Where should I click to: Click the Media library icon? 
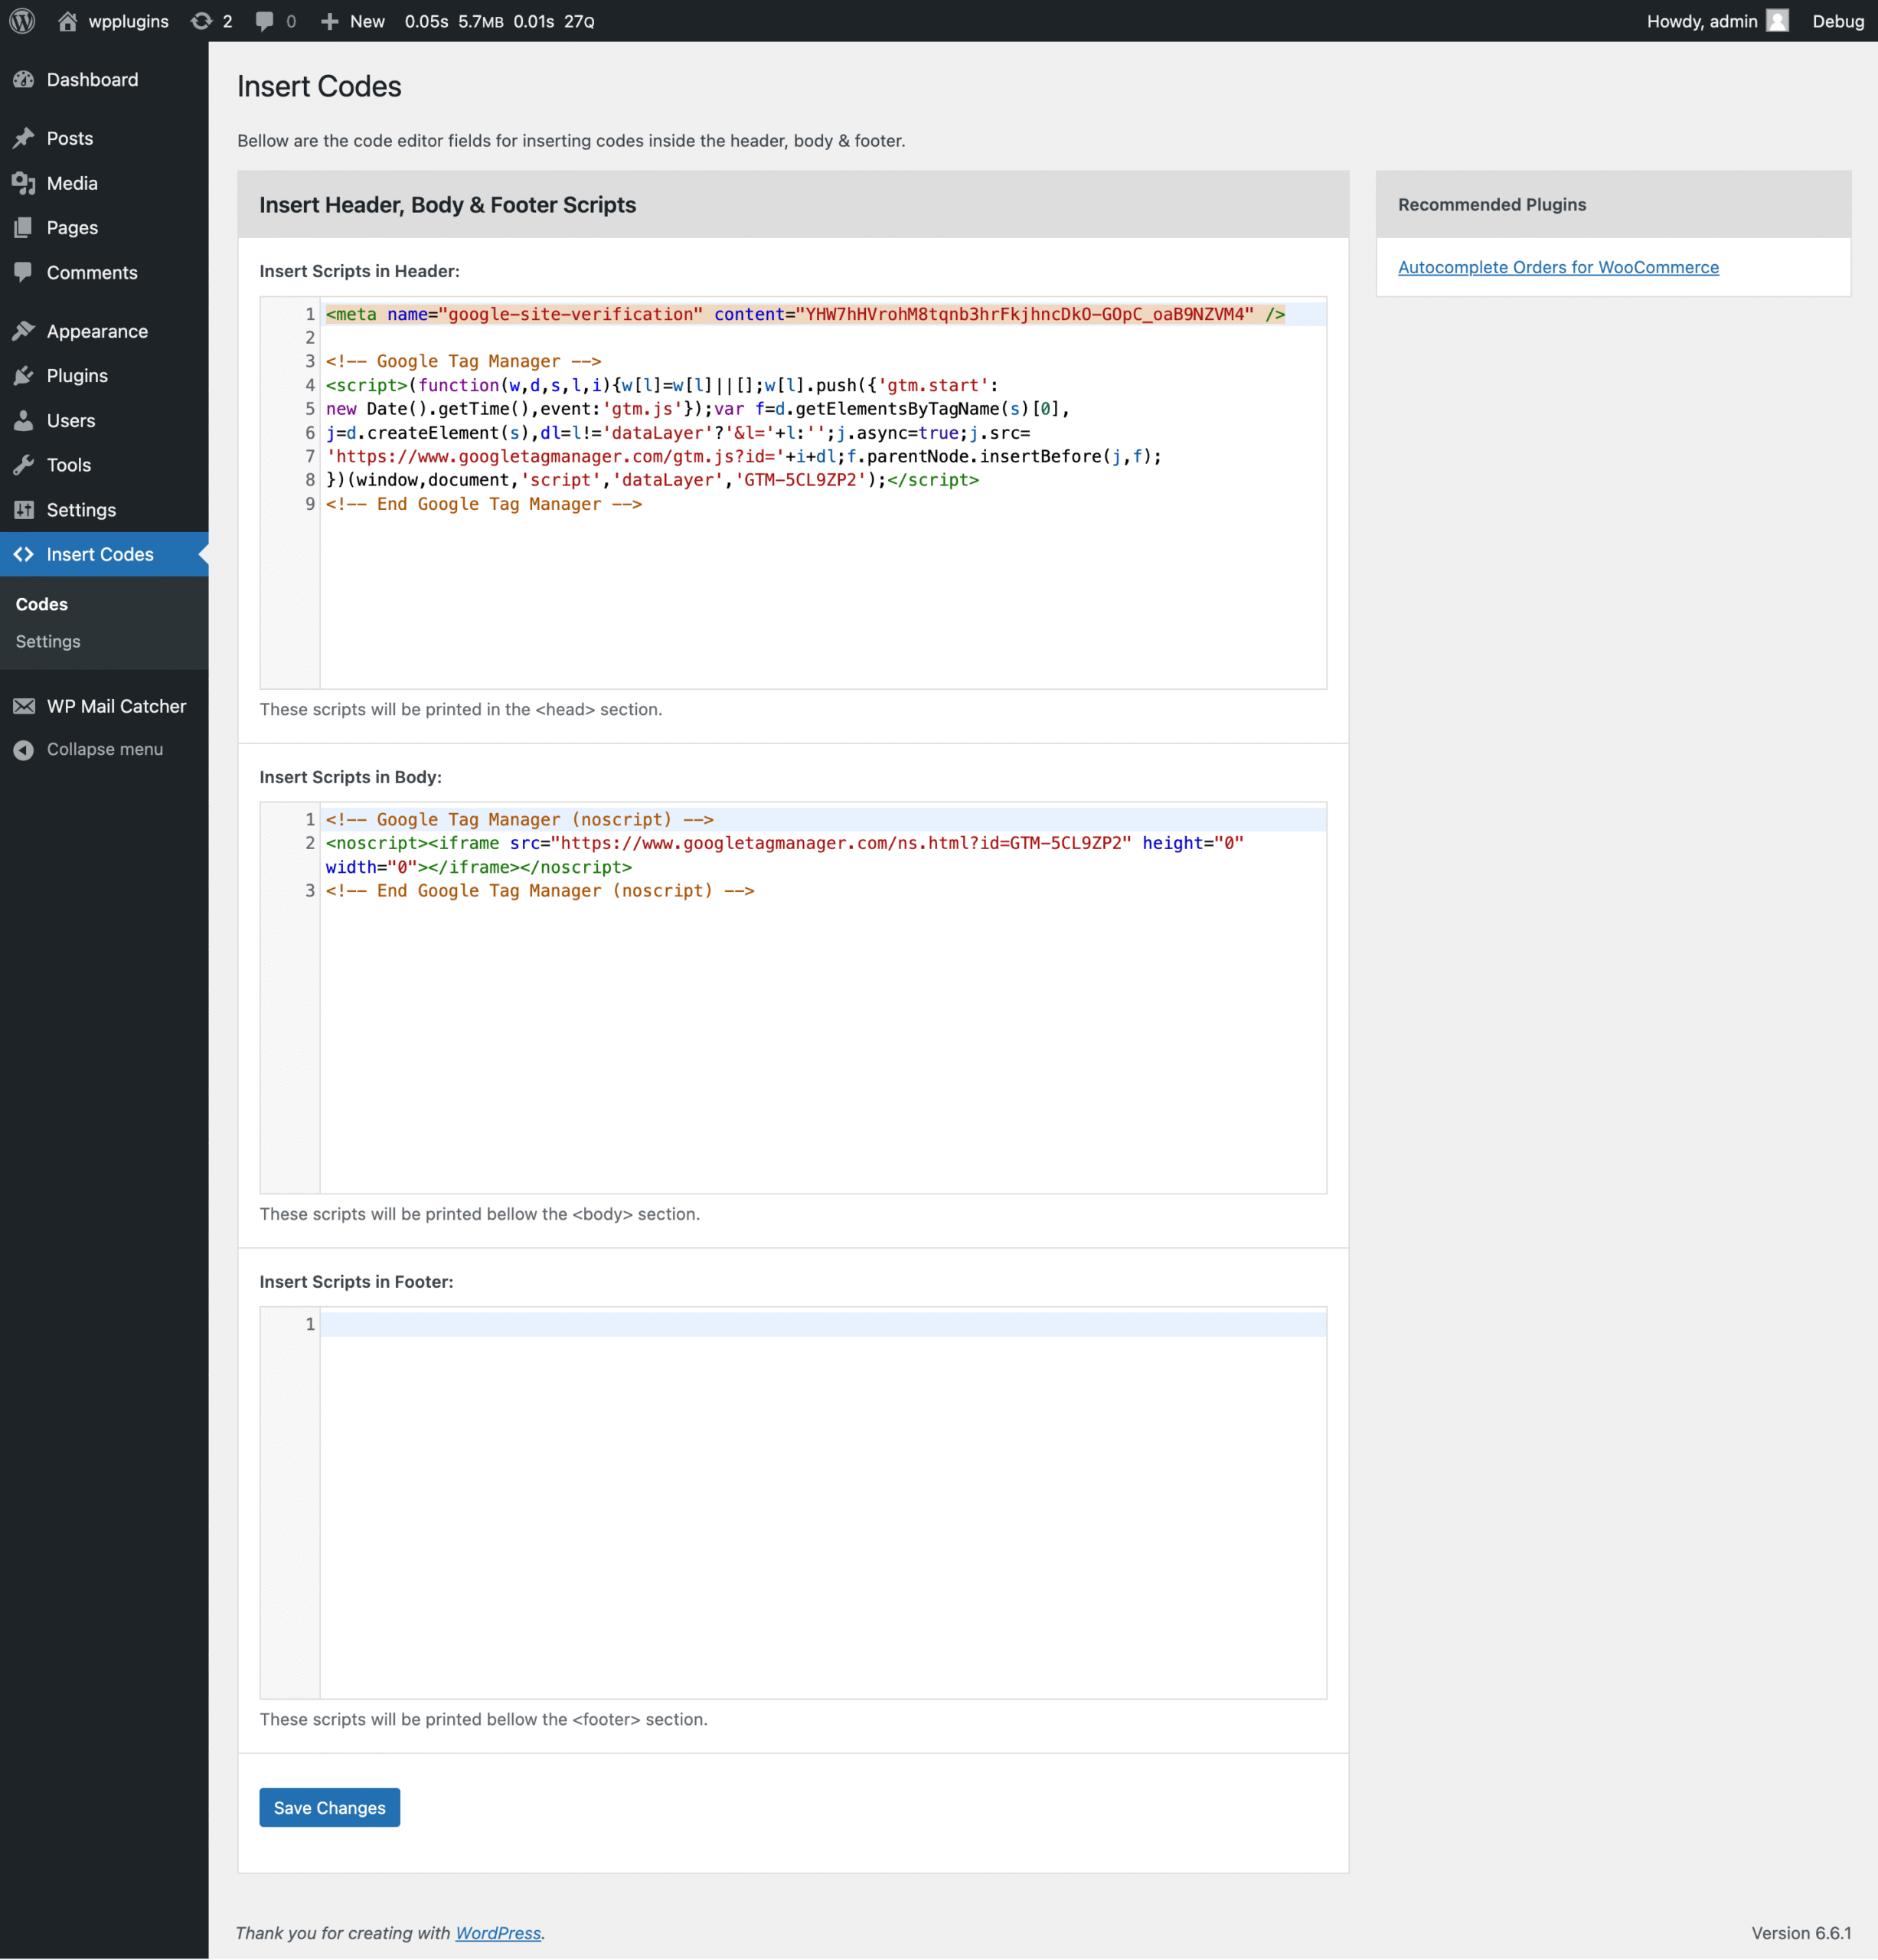click(24, 183)
